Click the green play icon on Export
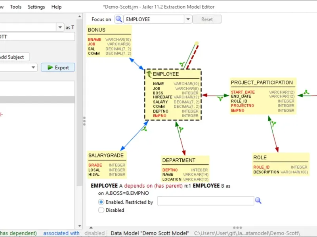The image size is (317, 237). click(x=50, y=67)
